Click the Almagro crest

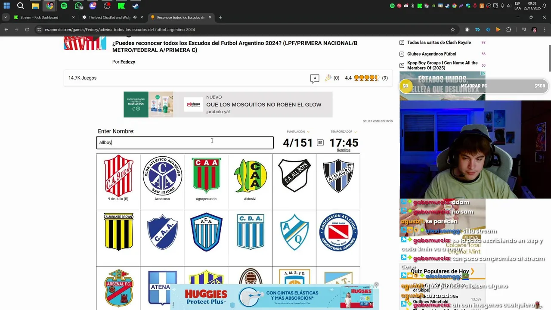pos(338,175)
